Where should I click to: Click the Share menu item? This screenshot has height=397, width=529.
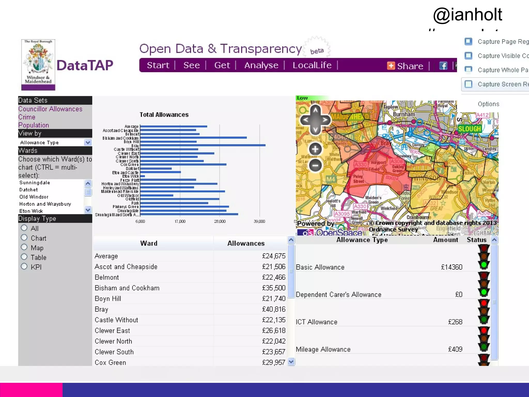click(410, 66)
